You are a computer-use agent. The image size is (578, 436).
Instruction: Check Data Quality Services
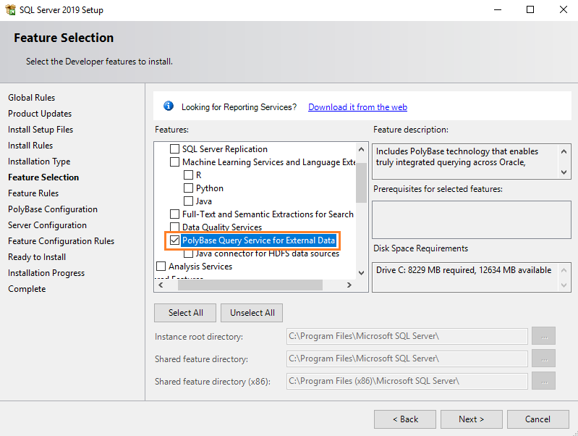[174, 227]
